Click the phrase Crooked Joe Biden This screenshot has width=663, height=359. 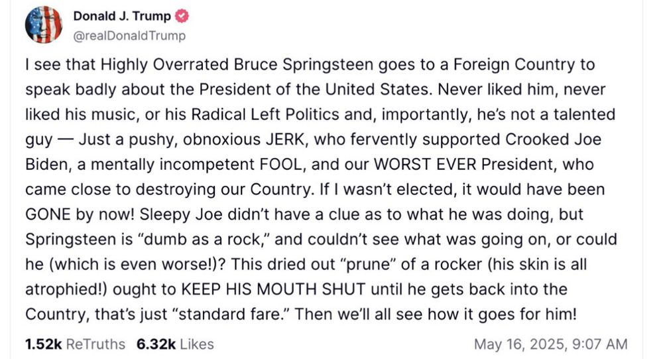(x=572, y=139)
